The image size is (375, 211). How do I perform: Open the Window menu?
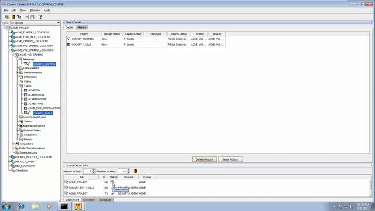tap(35, 11)
